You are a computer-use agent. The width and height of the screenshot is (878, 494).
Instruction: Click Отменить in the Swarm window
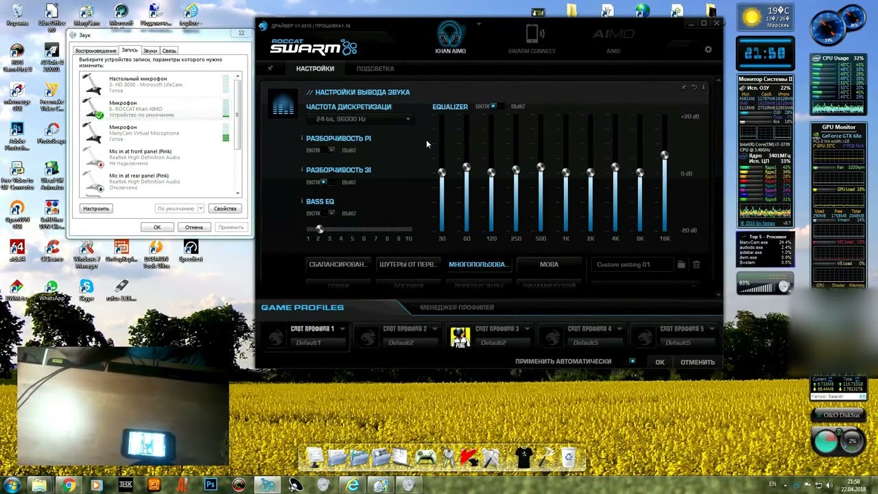(698, 362)
